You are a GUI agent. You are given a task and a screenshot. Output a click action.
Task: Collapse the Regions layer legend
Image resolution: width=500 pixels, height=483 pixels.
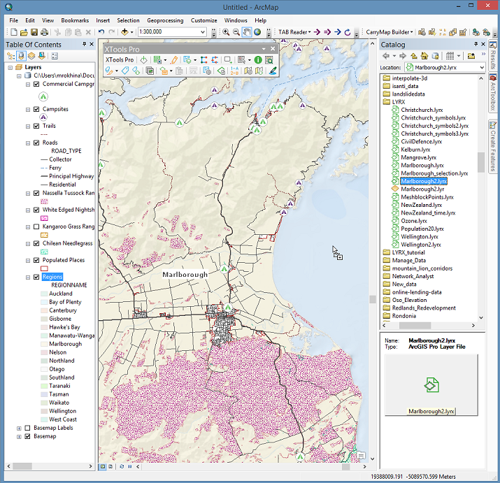(x=28, y=277)
